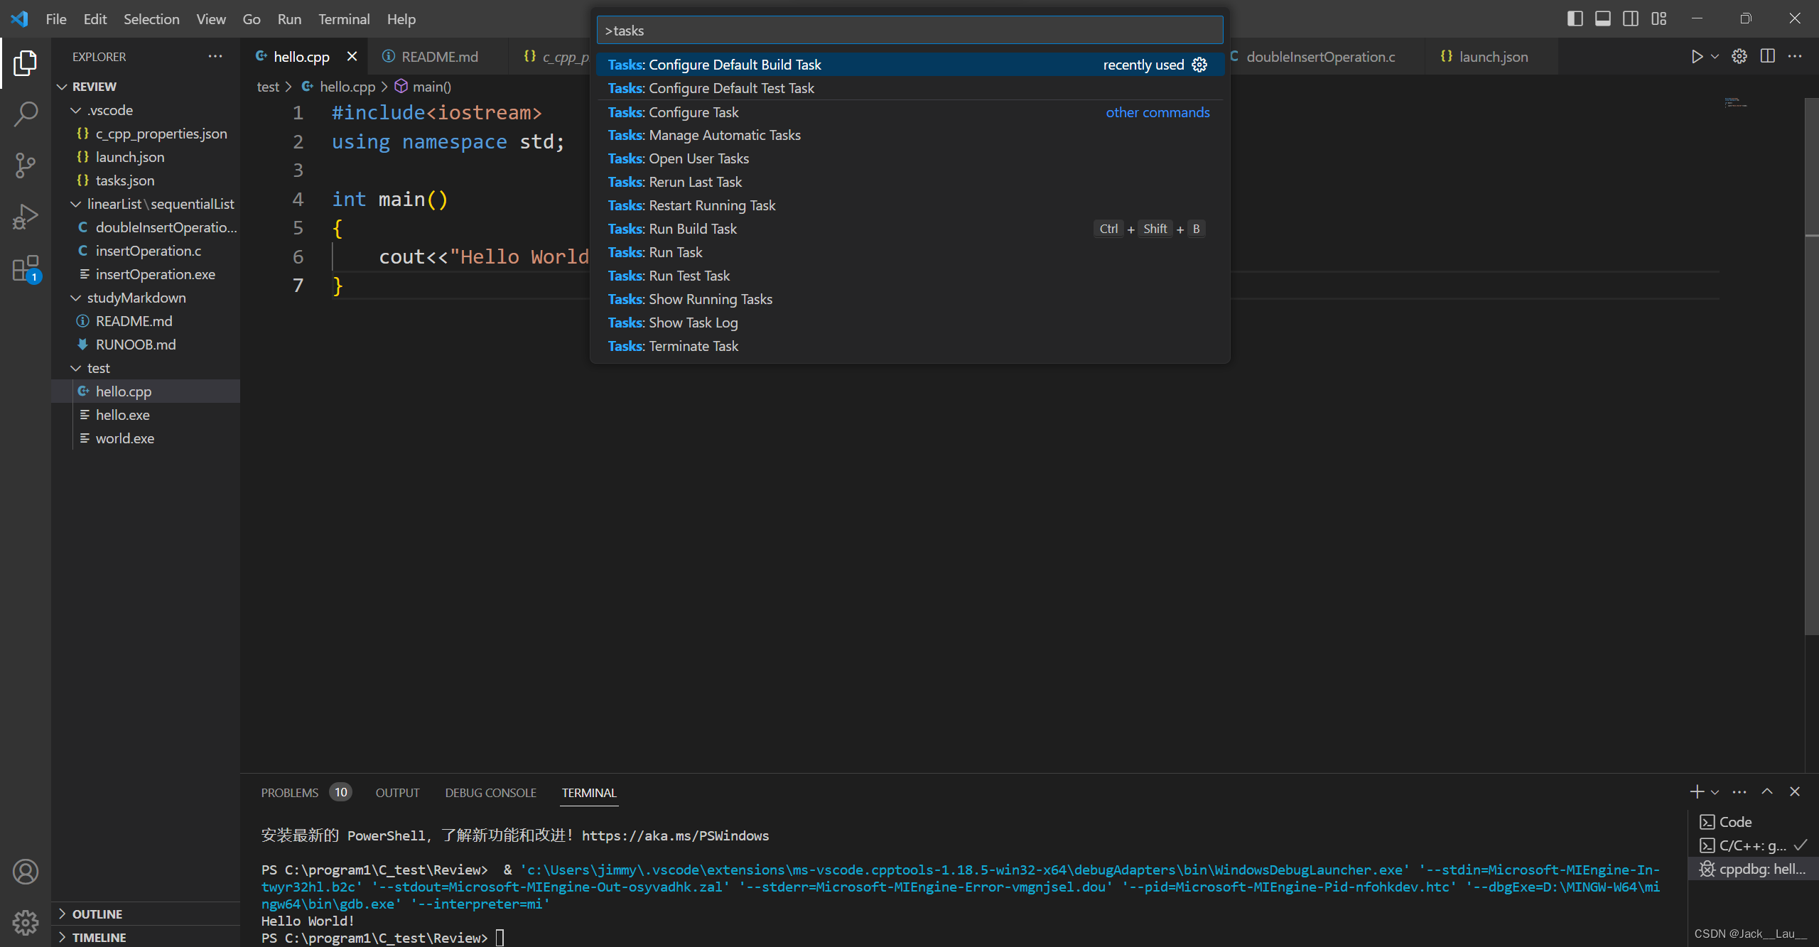1819x947 pixels.
Task: Toggle panel layout icon in title bar
Action: tap(1603, 18)
